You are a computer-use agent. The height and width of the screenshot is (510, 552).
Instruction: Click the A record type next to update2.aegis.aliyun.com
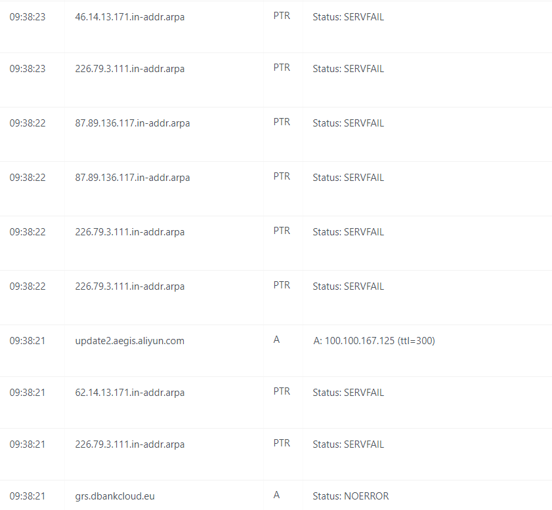[x=276, y=339]
